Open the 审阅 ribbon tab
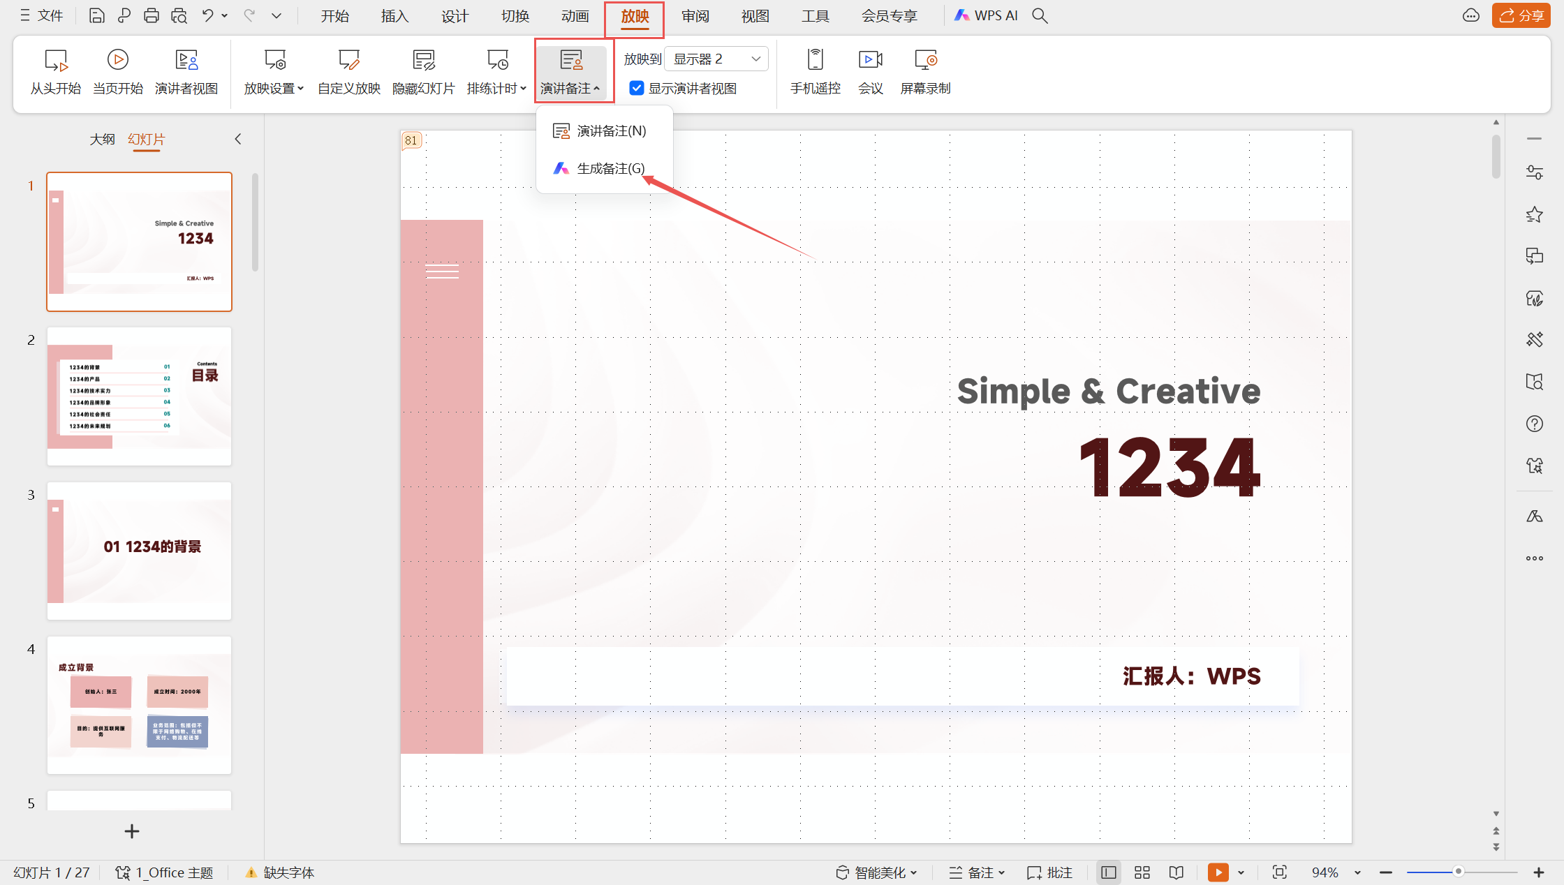This screenshot has width=1564, height=885. (695, 15)
